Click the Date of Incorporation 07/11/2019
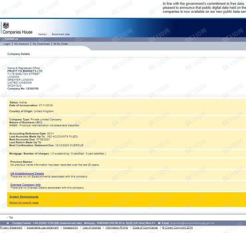 point(31,105)
